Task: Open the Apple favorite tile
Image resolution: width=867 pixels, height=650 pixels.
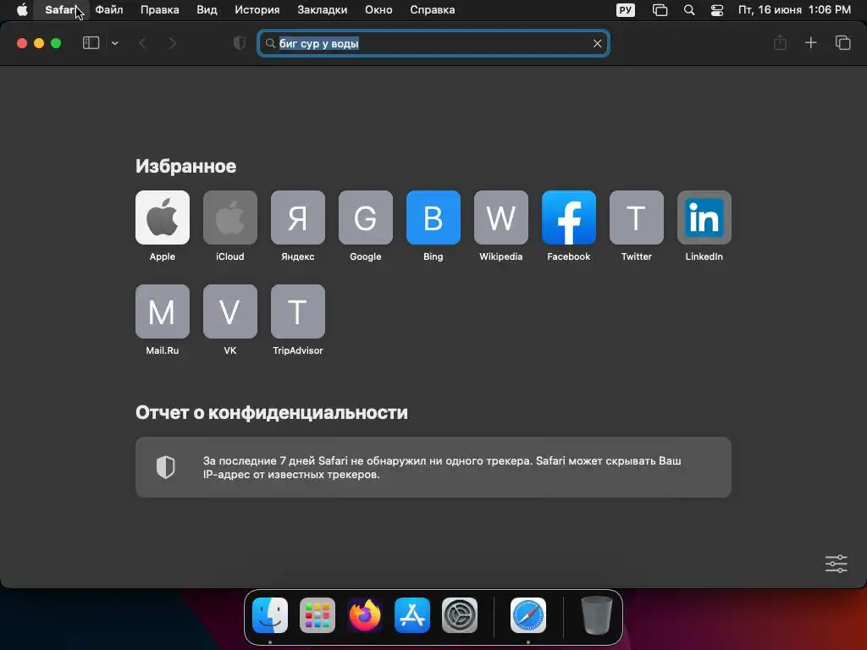Action: pyautogui.click(x=162, y=218)
